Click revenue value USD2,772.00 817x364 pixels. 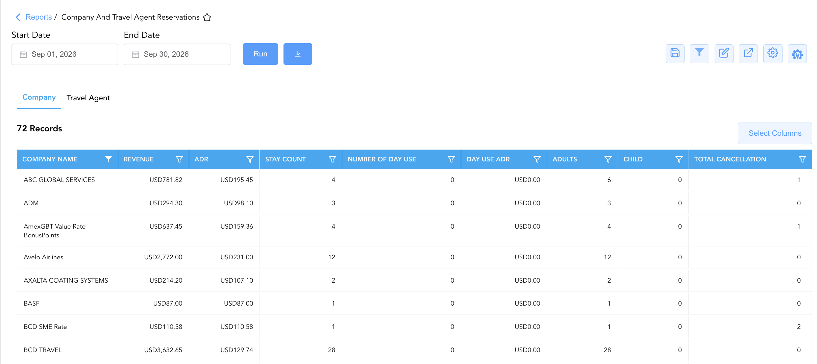coord(163,257)
